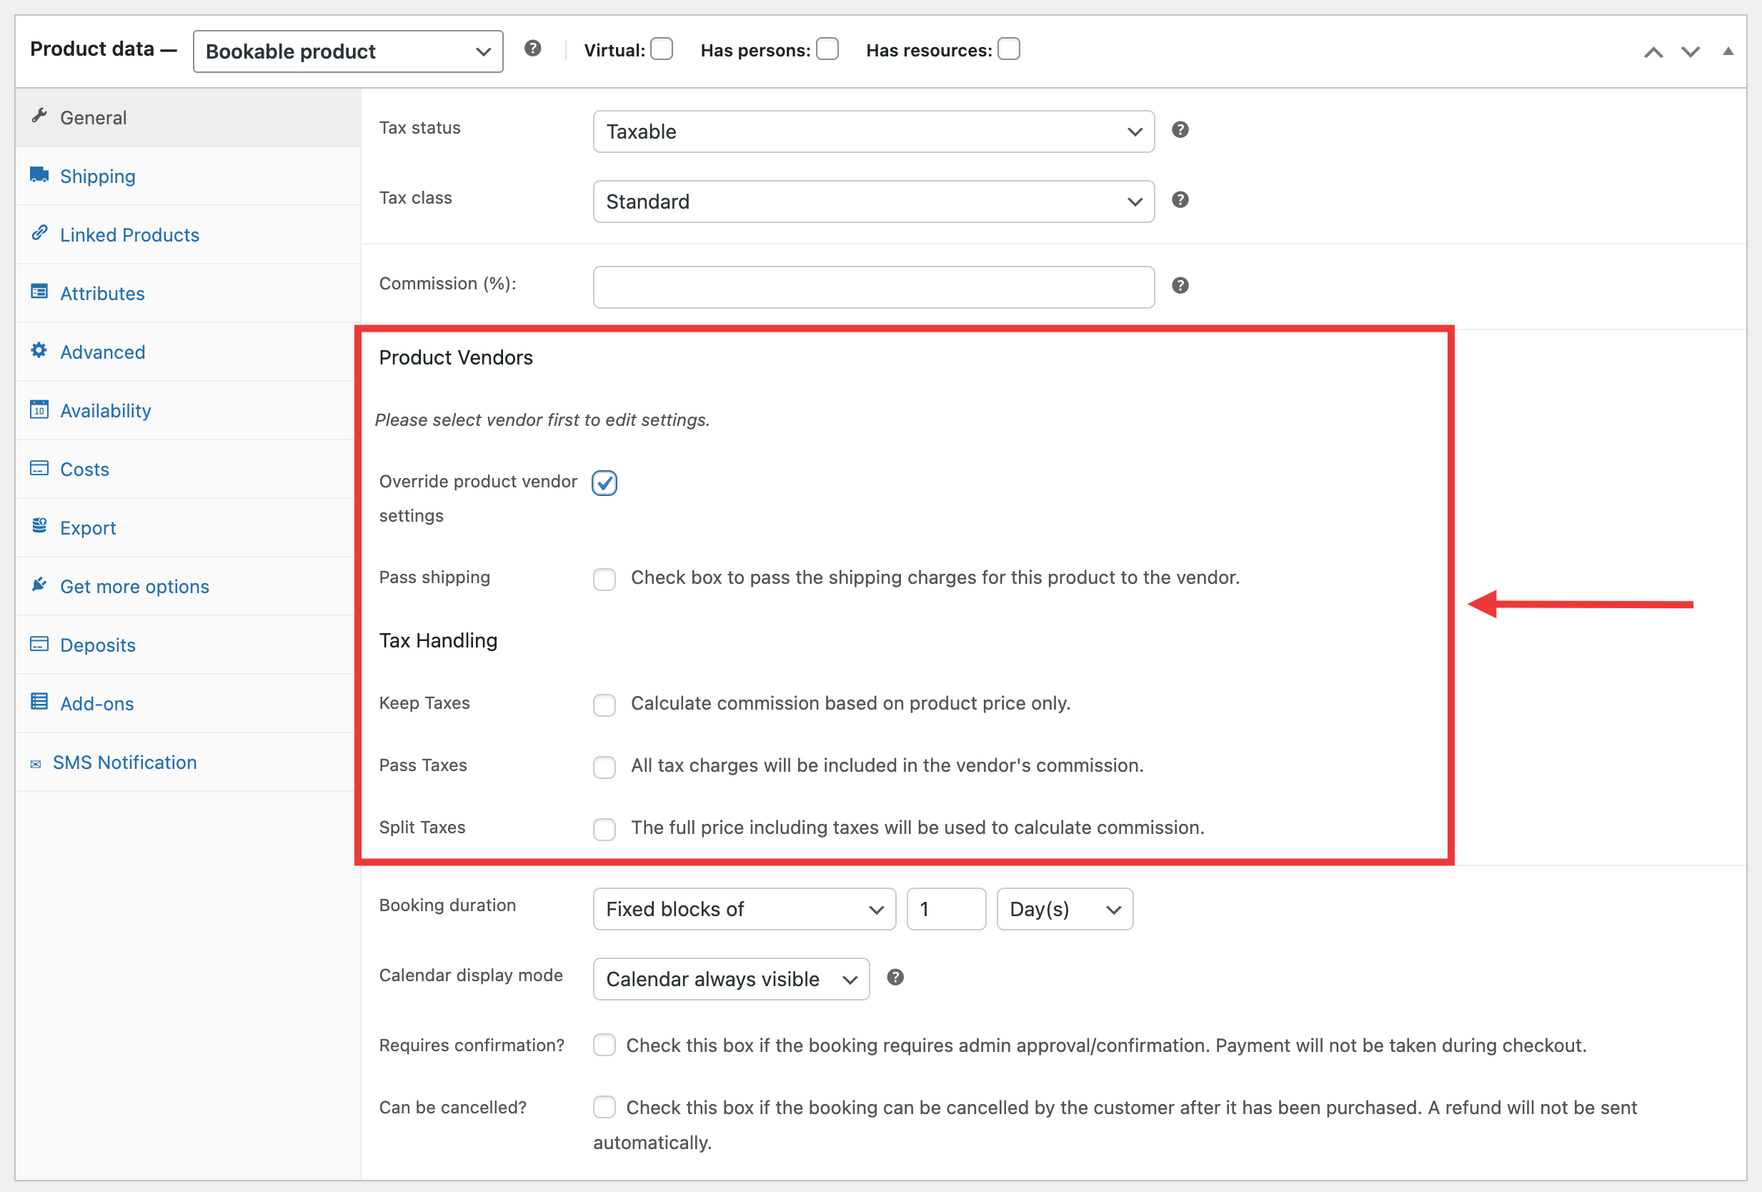The height and width of the screenshot is (1192, 1762).
Task: Click the help icon next to Tax status
Action: coord(1180,129)
